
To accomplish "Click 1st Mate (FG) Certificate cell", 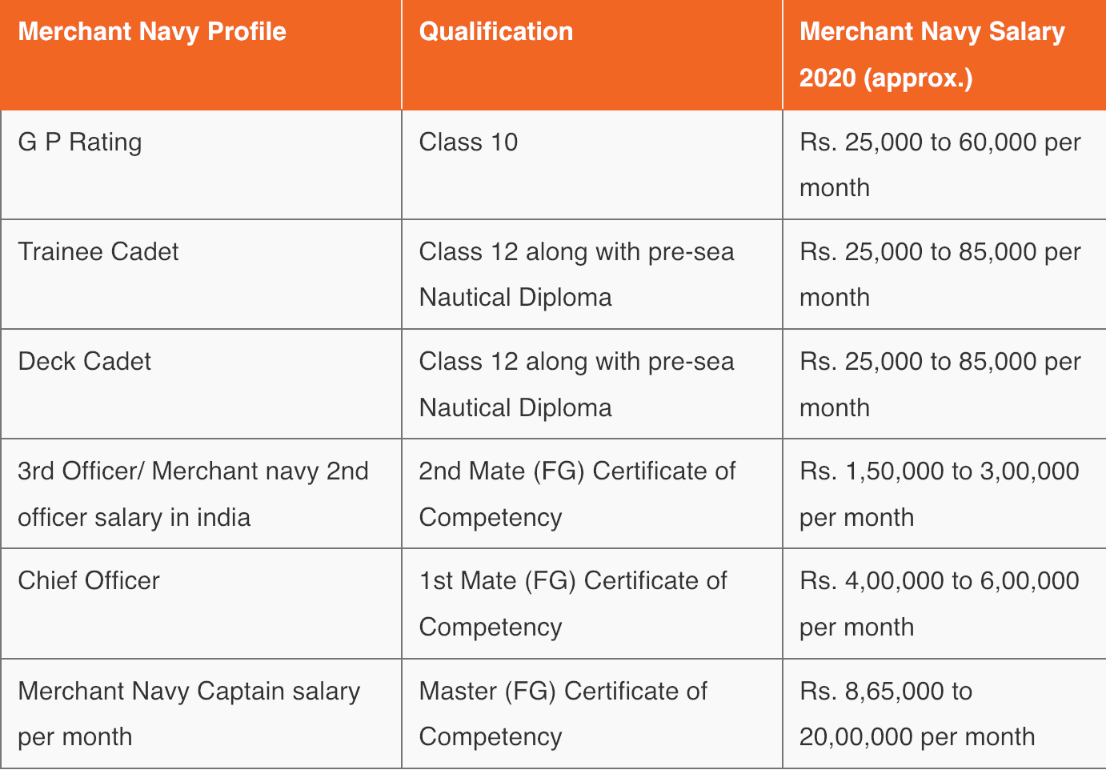I will point(592,604).
